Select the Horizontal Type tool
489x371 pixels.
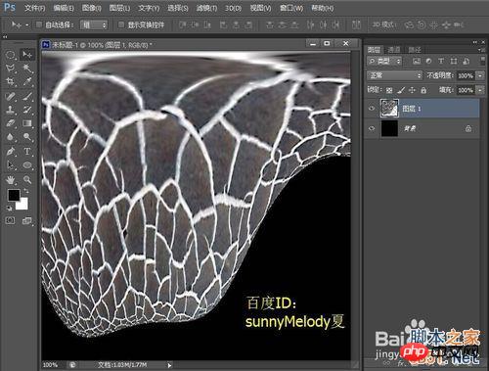point(27,152)
